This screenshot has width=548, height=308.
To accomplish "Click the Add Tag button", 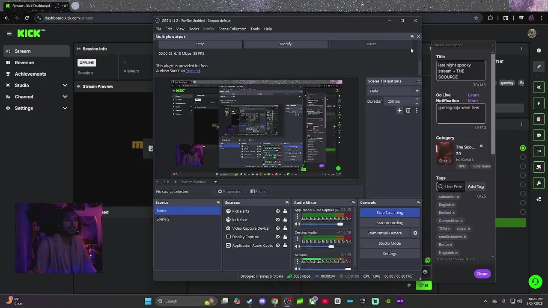I will click(476, 187).
